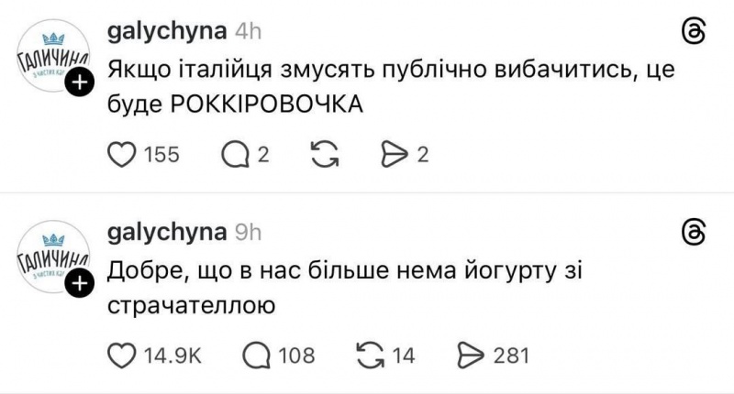Click Threads logo on the second post
The image size is (734, 394).
[x=695, y=234]
